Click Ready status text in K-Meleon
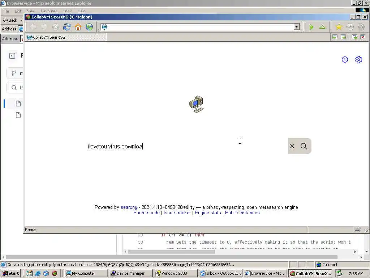 pos(30,229)
